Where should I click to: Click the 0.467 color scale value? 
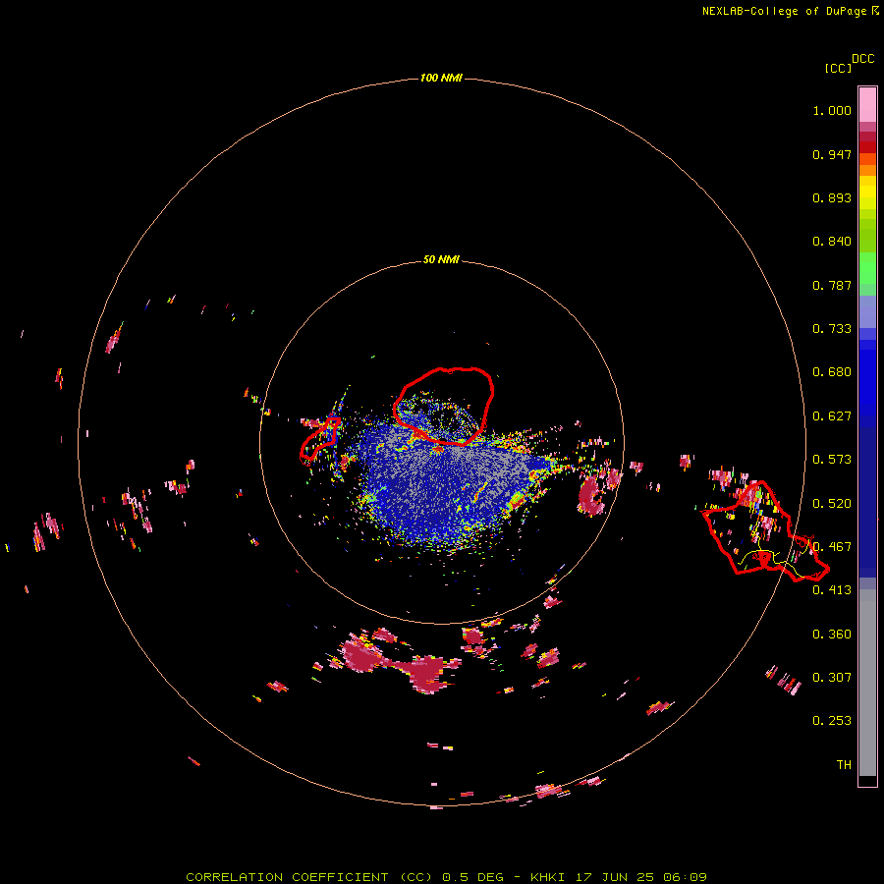[832, 547]
